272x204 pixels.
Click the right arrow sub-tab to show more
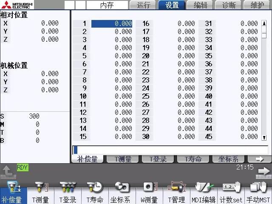[x=259, y=159]
